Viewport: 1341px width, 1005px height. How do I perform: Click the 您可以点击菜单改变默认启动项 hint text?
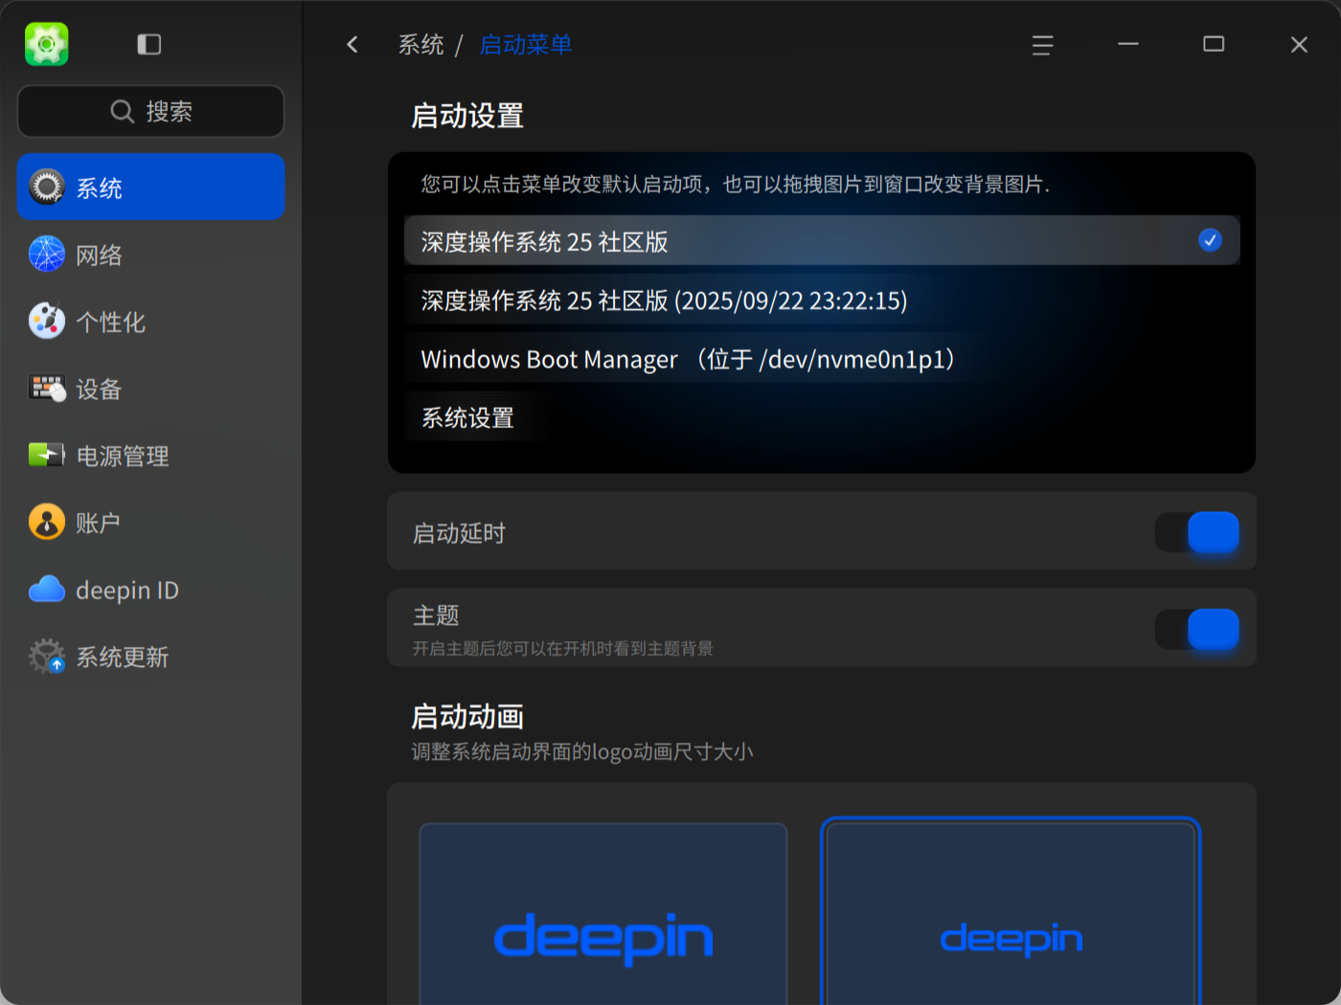[x=735, y=184]
